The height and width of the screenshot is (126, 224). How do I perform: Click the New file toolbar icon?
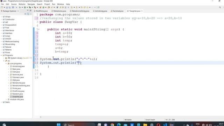(x=2, y=7)
